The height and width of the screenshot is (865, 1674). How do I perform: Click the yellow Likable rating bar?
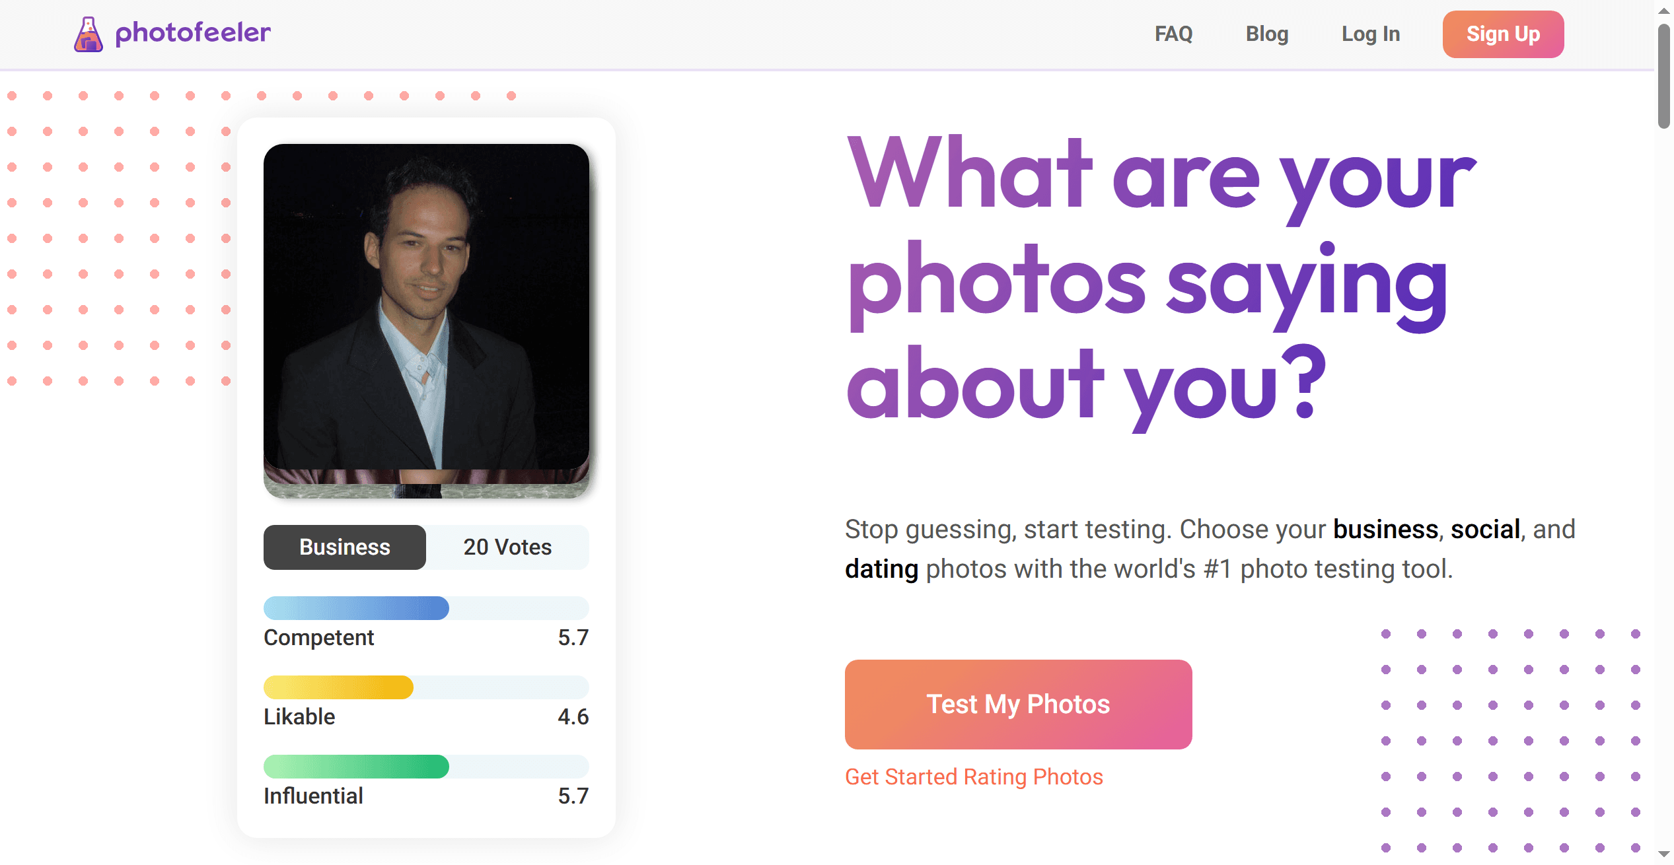click(x=338, y=687)
